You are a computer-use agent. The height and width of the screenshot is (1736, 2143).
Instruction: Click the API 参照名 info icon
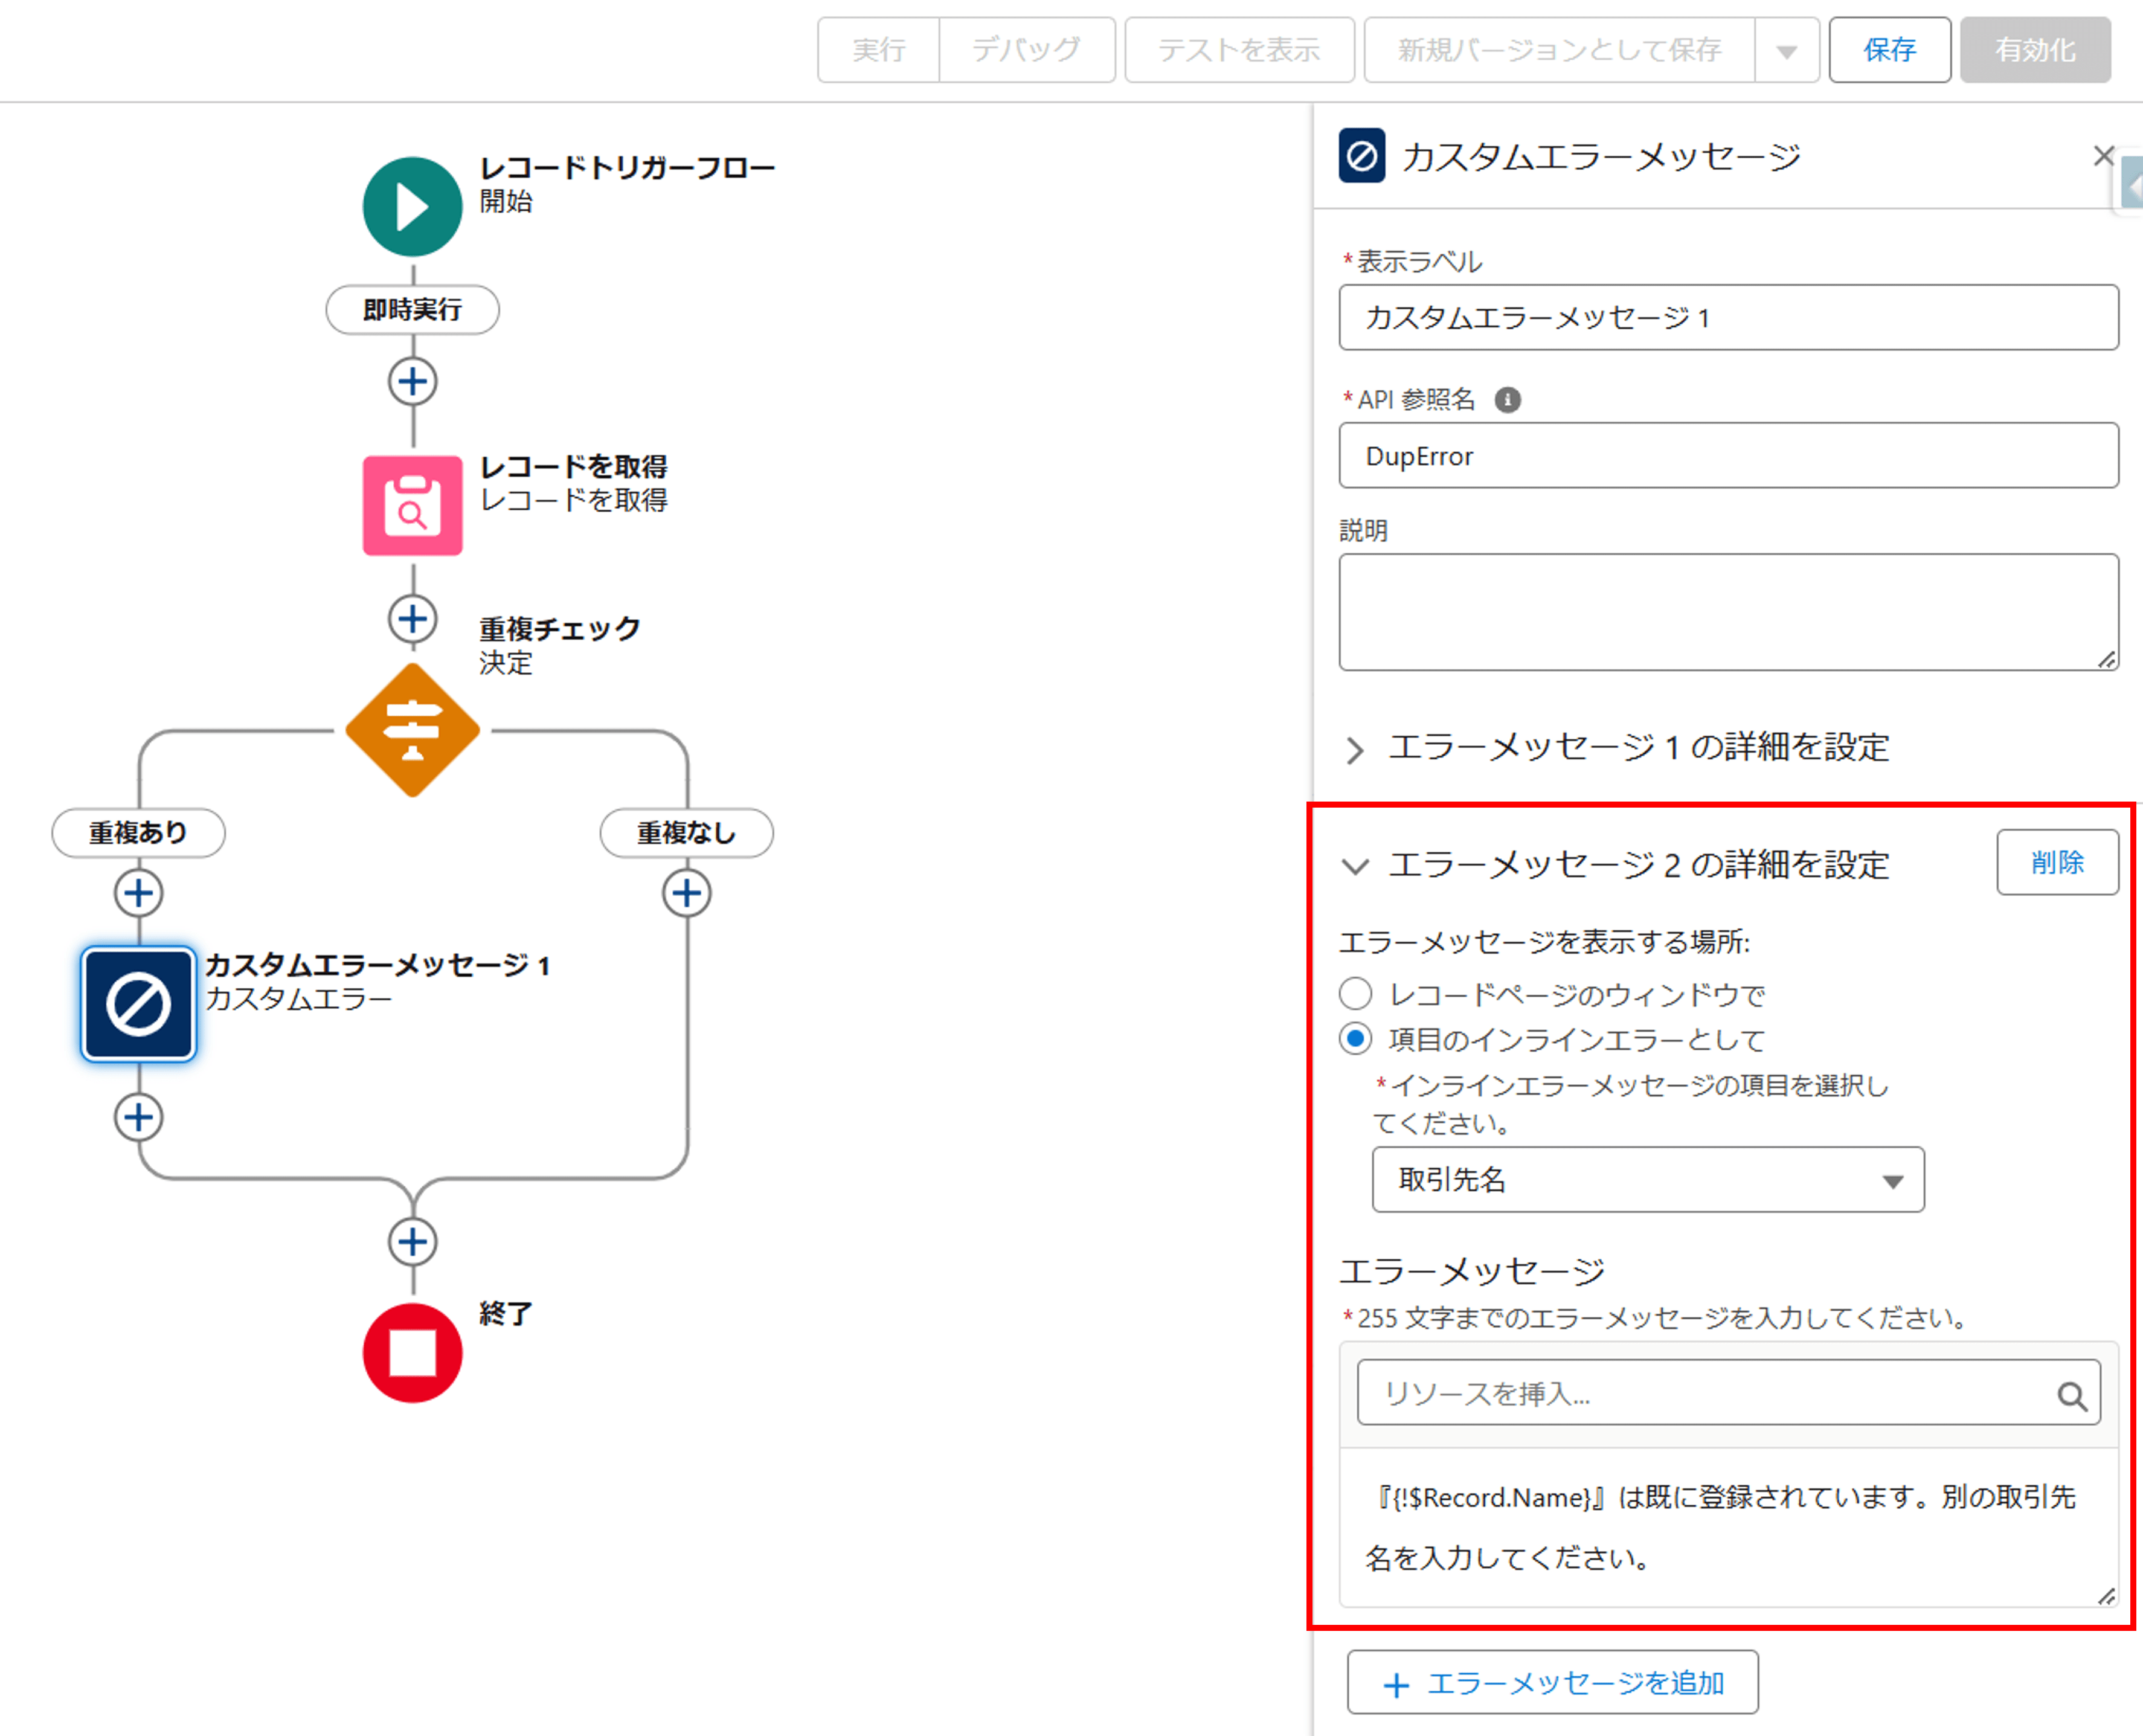pyautogui.click(x=1507, y=400)
